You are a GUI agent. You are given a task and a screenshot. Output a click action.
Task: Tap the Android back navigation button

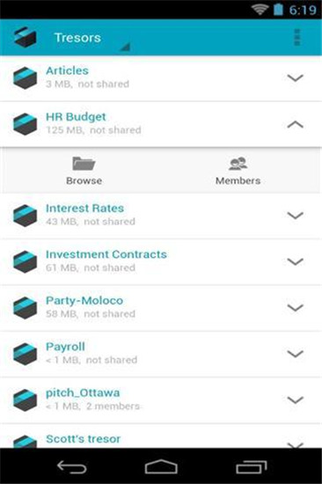click(x=71, y=466)
